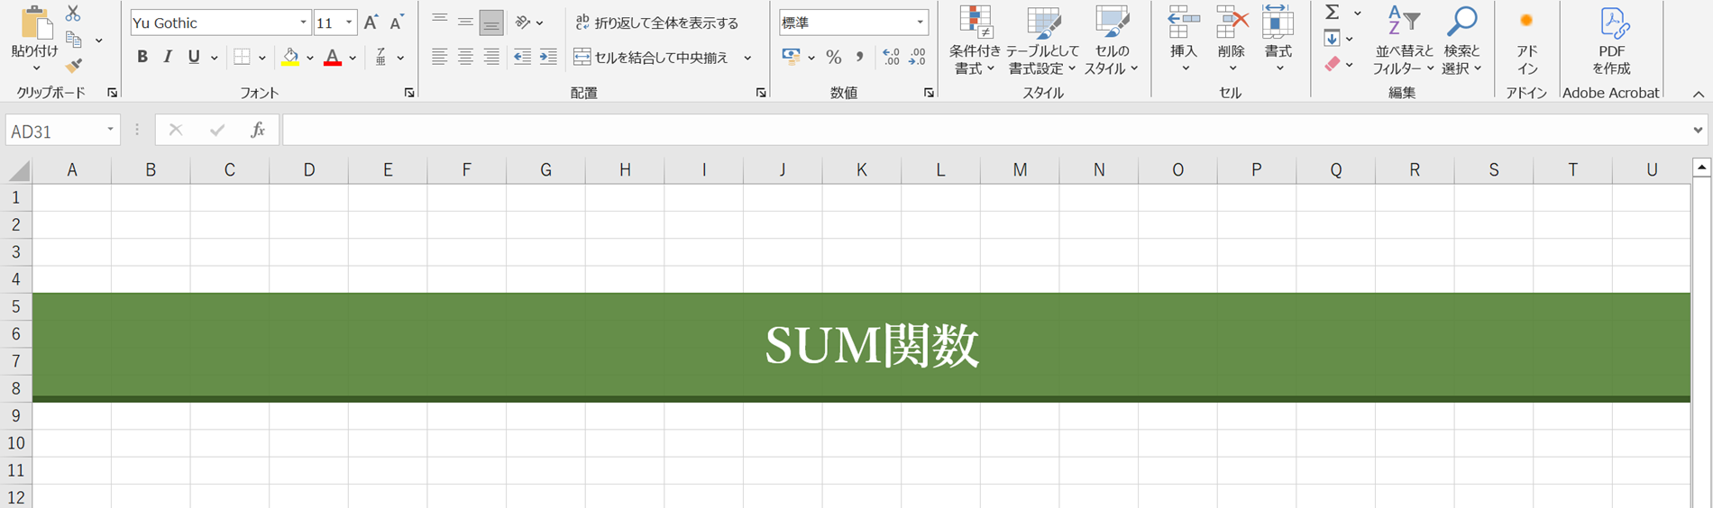
Task: Click the Name Box showing AD31
Action: coord(54,132)
